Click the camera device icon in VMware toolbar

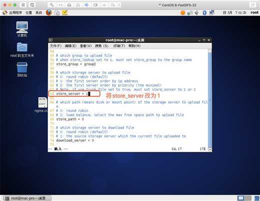[x=95, y=5]
